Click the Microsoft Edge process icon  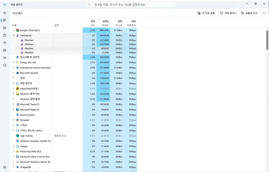[18, 110]
